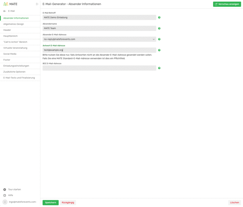Image resolution: width=243 pixels, height=207 pixels.
Task: Start the tour via Tour starten
Action: coord(15,190)
